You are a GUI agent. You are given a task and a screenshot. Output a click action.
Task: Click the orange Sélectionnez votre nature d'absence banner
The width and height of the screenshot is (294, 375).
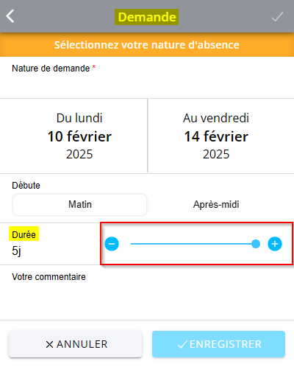point(147,45)
